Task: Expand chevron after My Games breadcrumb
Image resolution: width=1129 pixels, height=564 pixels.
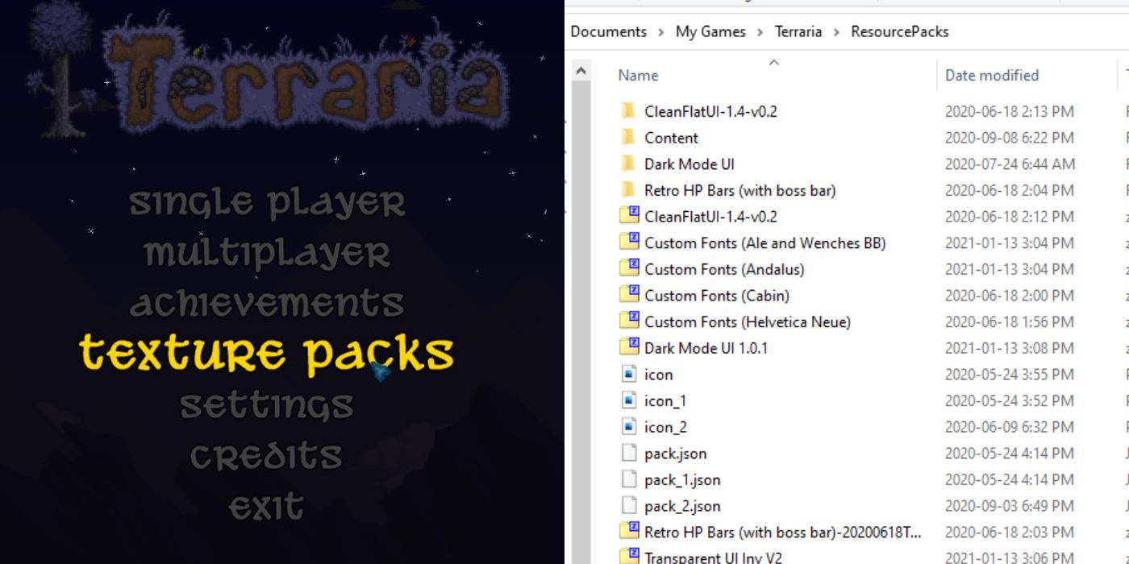Action: click(759, 32)
